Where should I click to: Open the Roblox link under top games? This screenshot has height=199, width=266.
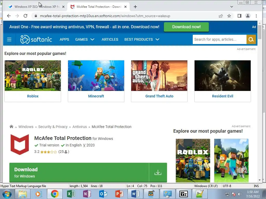pyautogui.click(x=33, y=96)
